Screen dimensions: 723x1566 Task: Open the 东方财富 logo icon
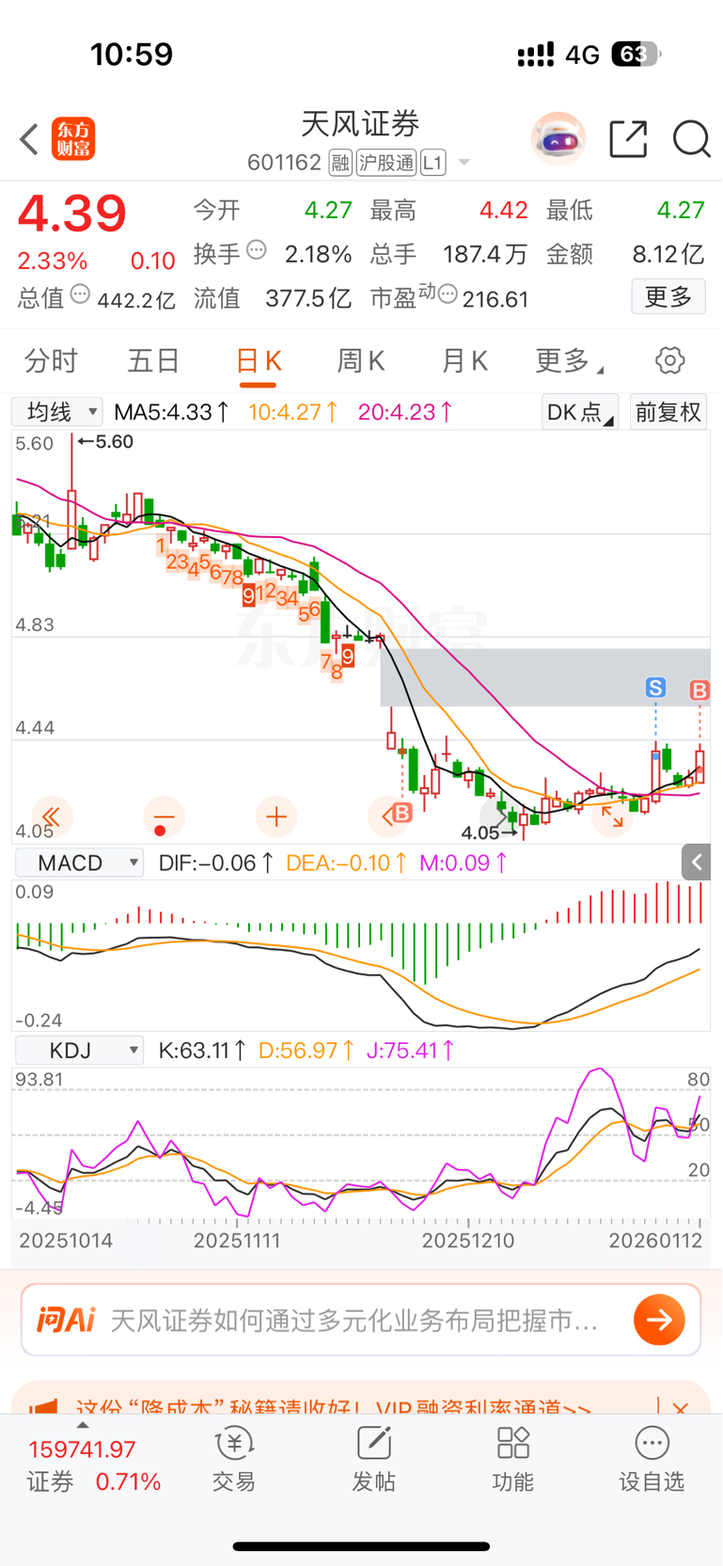coord(73,139)
